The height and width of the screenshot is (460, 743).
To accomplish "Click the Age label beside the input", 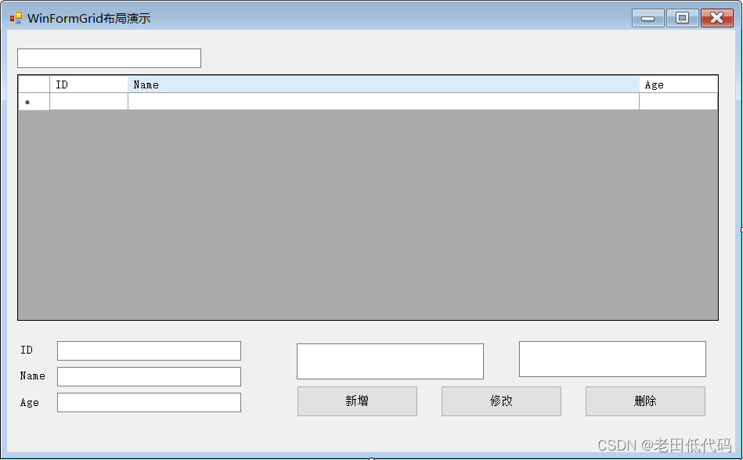I will pos(30,403).
